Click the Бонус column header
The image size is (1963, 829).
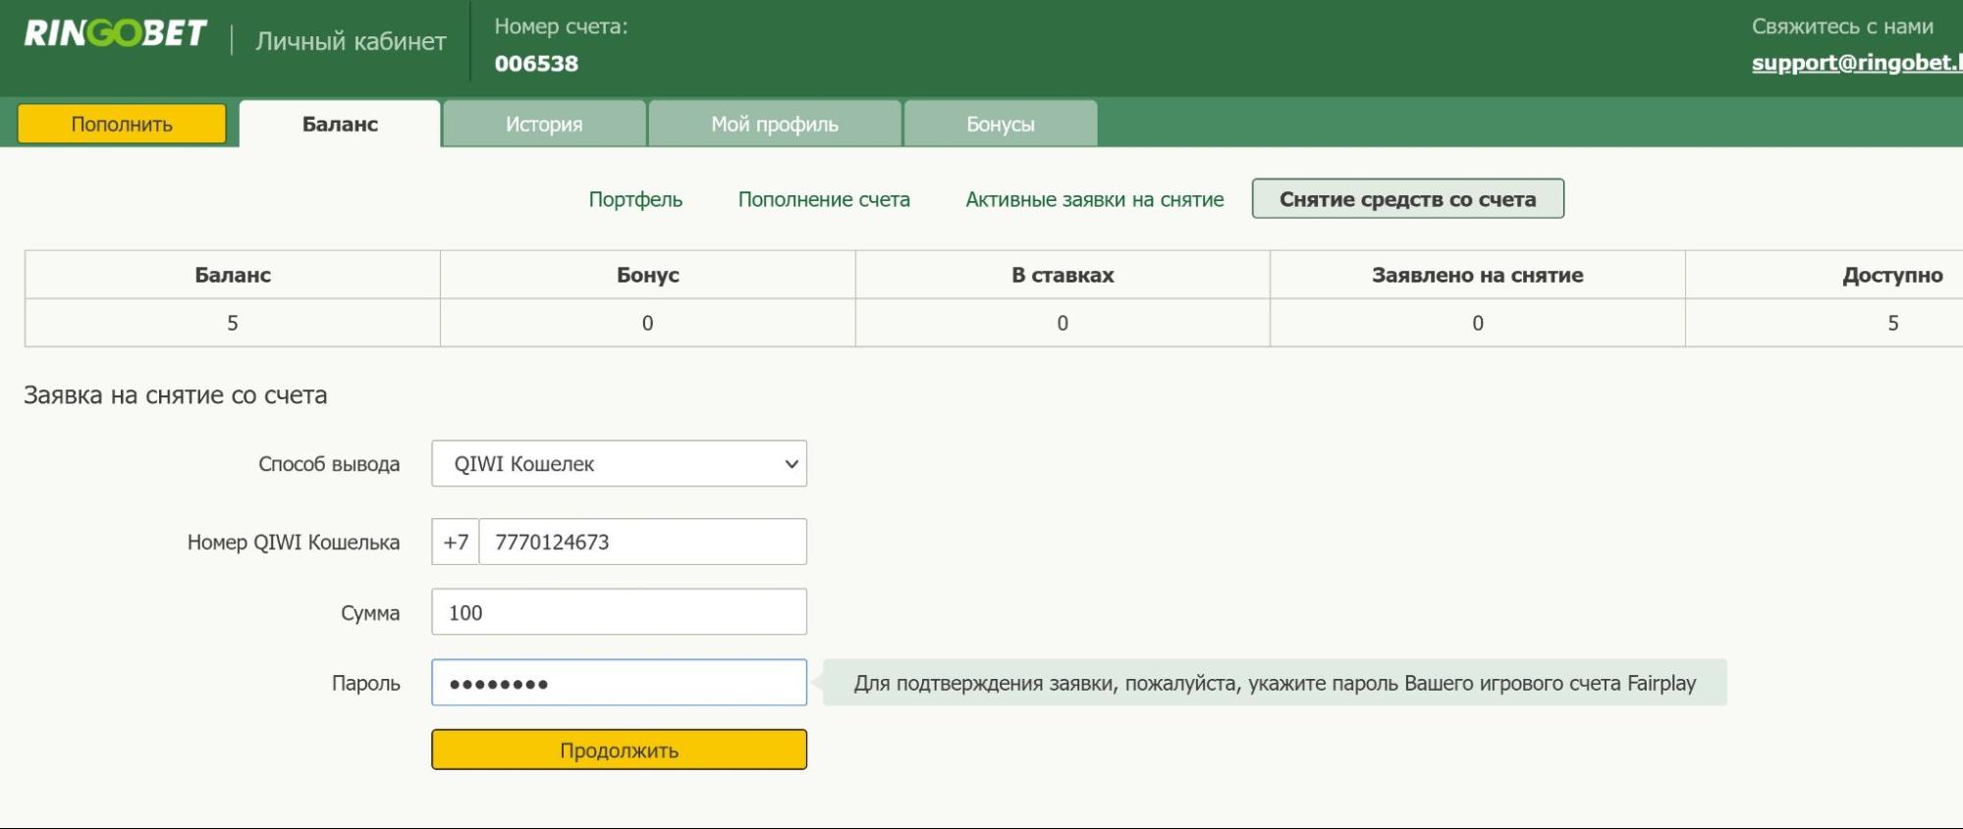pyautogui.click(x=648, y=275)
